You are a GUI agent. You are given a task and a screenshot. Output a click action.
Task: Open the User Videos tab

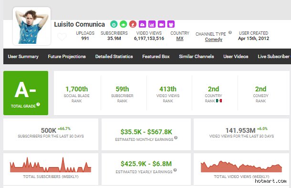(x=236, y=57)
